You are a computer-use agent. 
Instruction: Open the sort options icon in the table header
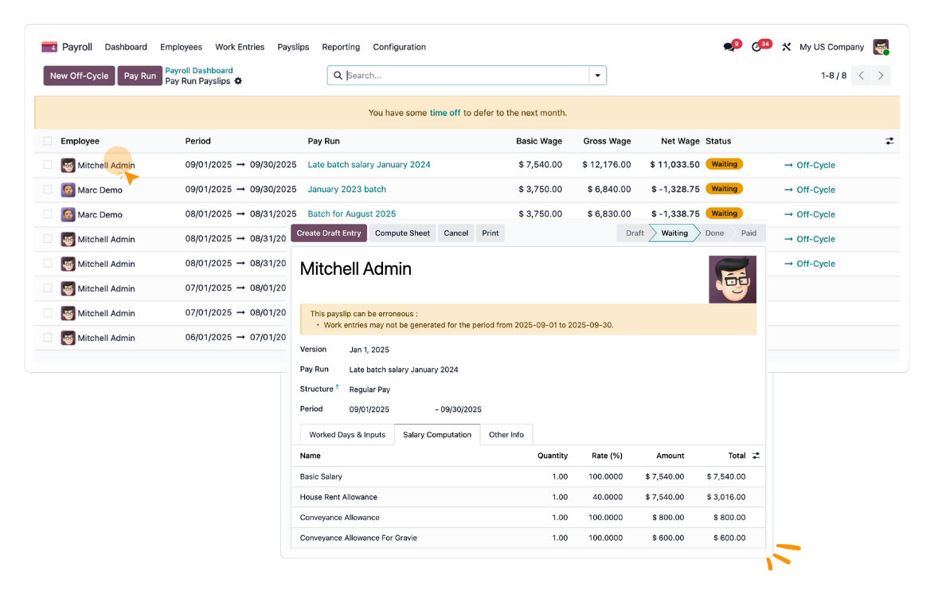889,141
